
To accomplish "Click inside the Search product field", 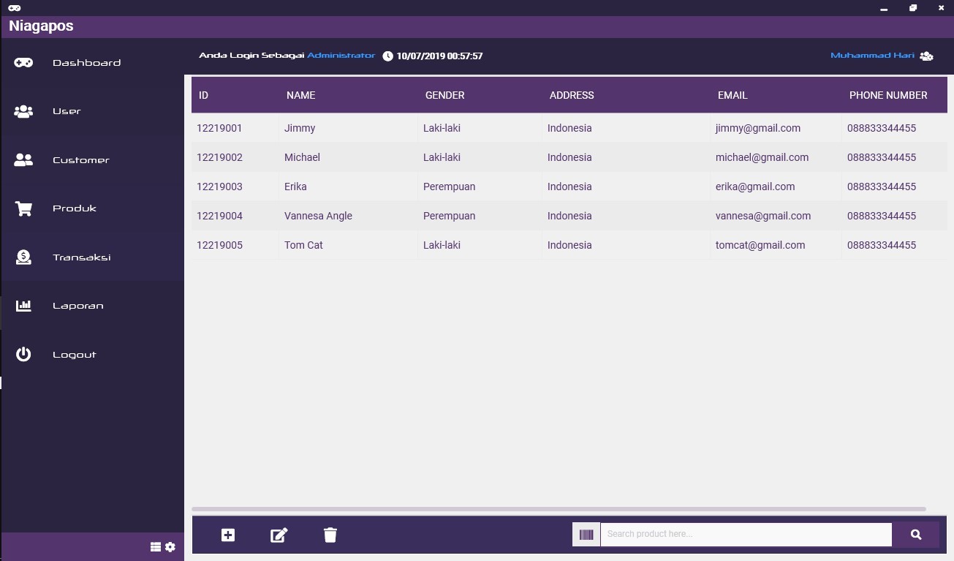I will (746, 534).
